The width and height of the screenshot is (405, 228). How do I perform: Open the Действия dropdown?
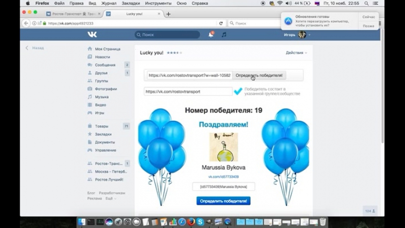(x=296, y=53)
